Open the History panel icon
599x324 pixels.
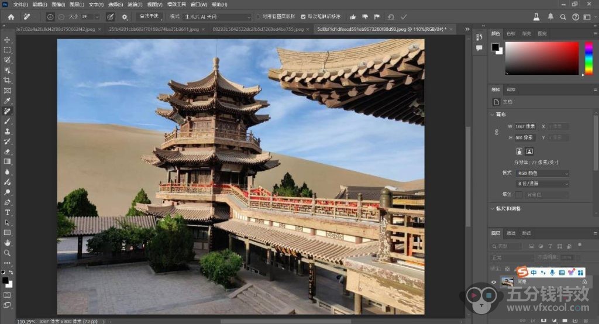point(480,37)
